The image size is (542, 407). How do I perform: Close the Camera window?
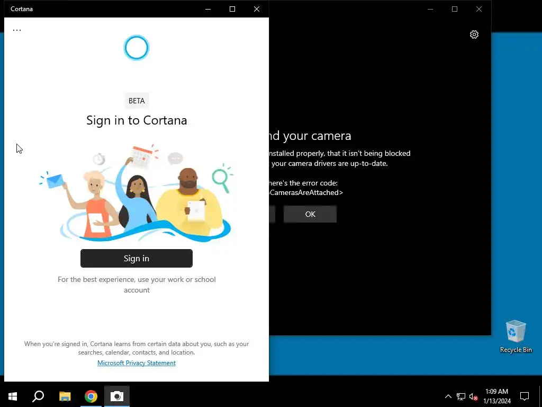(x=478, y=9)
